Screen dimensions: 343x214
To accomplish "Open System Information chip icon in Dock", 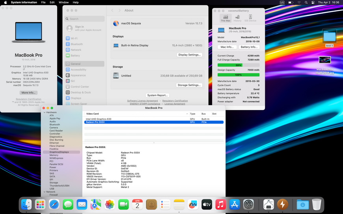I will coord(268,205).
